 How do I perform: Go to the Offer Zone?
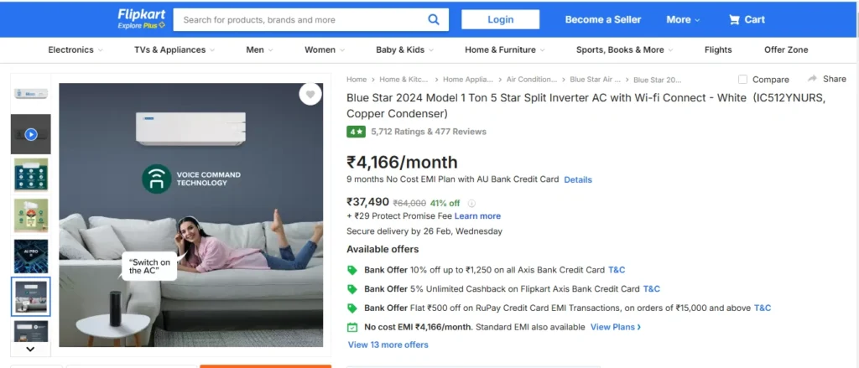[785, 49]
